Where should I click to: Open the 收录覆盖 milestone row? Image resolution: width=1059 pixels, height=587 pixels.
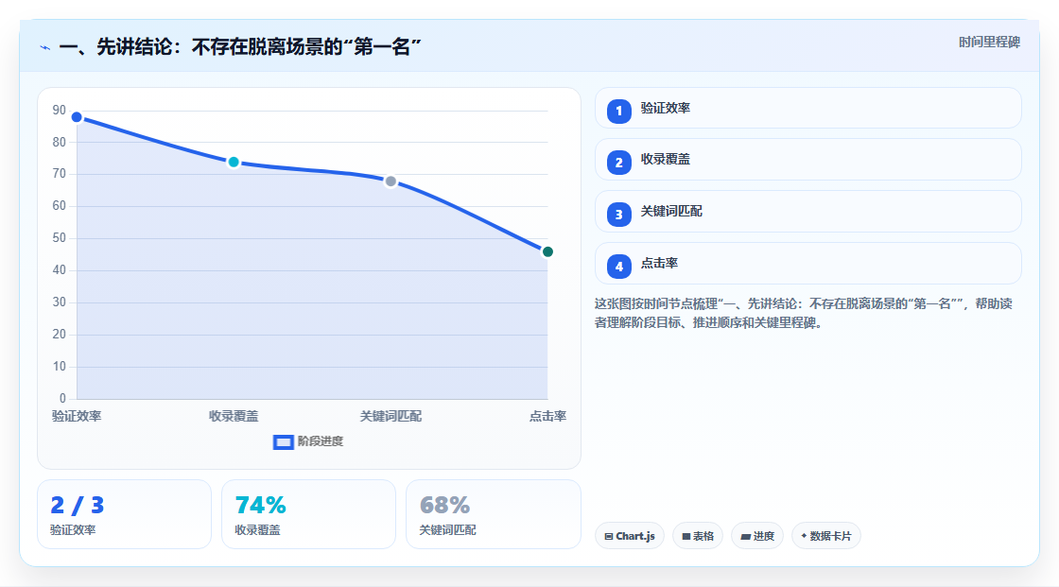point(807,160)
